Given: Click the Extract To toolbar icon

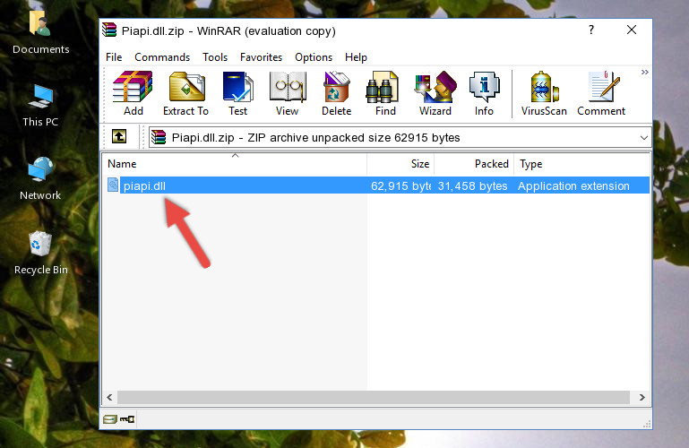Looking at the screenshot, I should (x=185, y=93).
